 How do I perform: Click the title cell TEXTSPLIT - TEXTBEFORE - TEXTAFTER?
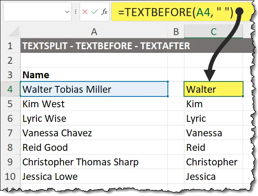106,46
